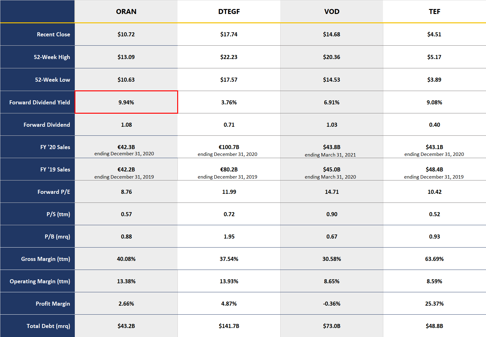Select DTEGF 52-week high $22.23
The image size is (486, 337).
coord(229,57)
